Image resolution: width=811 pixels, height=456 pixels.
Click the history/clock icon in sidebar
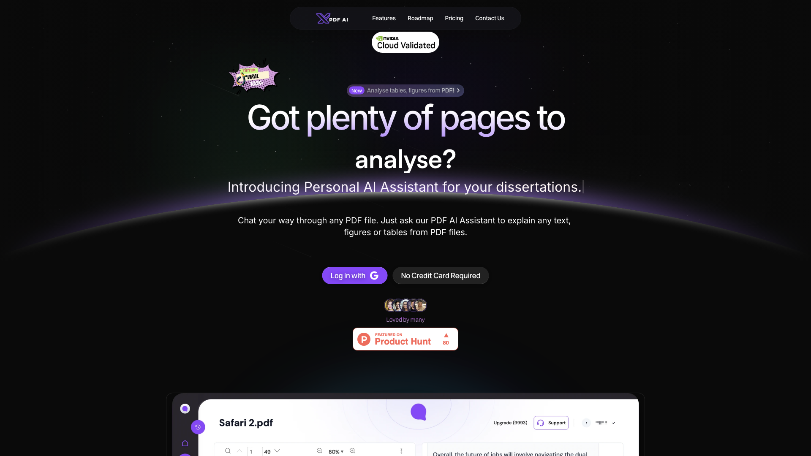[198, 427]
